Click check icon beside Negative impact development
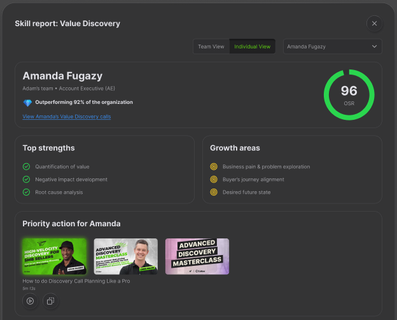 (x=26, y=179)
